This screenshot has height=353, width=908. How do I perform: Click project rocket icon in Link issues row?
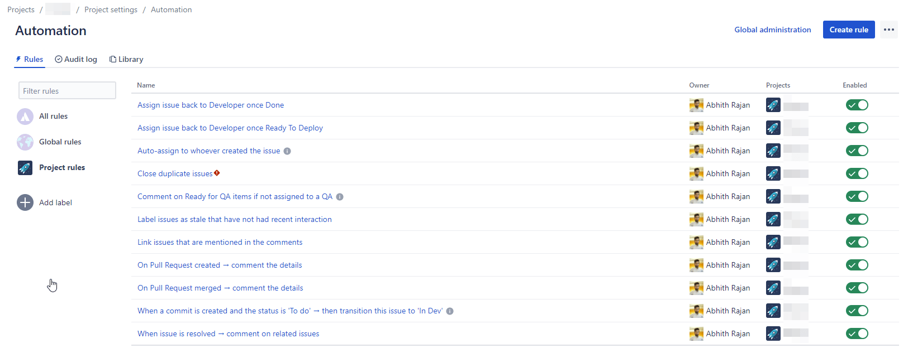coord(773,243)
